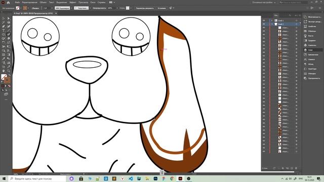Viewport: 324px width, 182px height.
Task: Open the Объект menu
Action: 43,3
